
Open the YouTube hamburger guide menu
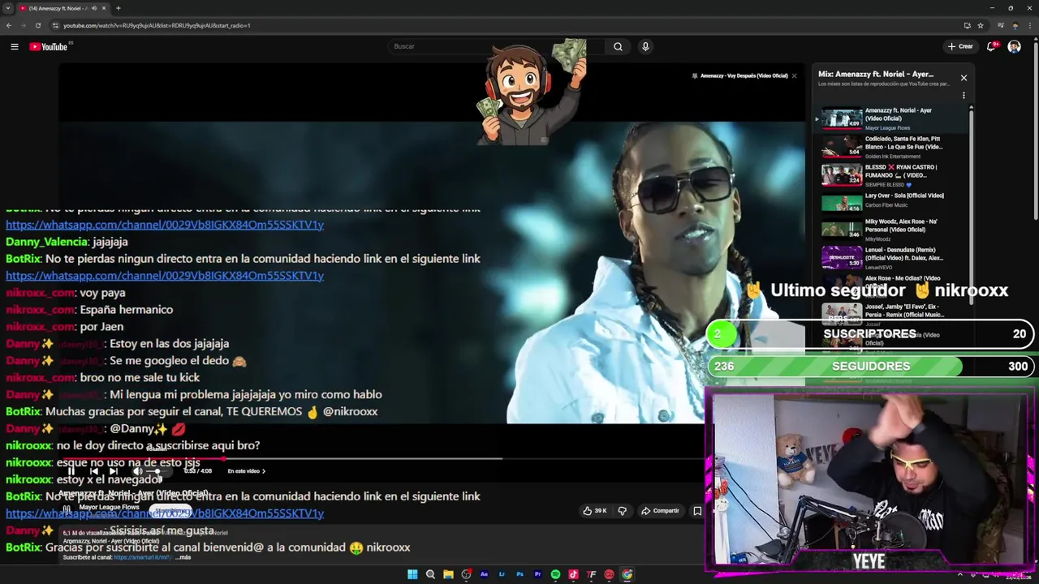click(15, 46)
